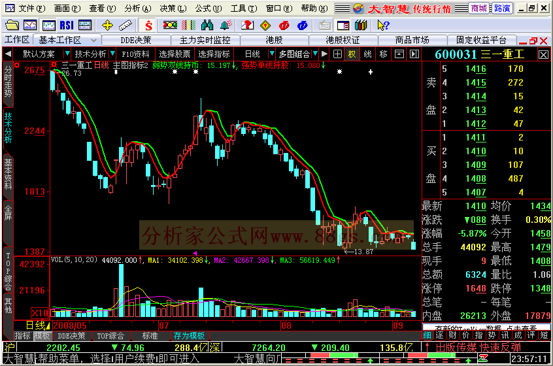Screen dimensions: 553x366
Task: Select the ruler measuring tool
Action: [x=126, y=25]
